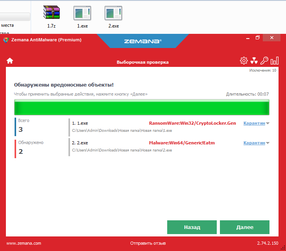
Task: Click Исключения: 10 label
Action: tap(263, 70)
